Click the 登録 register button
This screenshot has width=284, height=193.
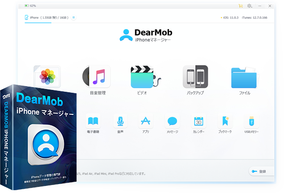(261, 171)
